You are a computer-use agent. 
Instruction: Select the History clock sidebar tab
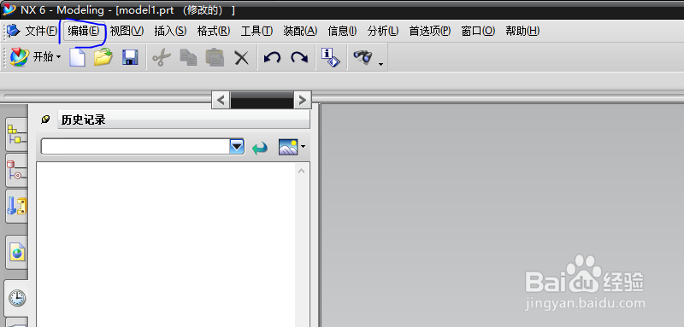(16, 298)
